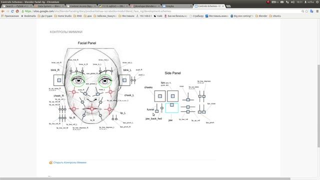Viewport: 320px width, 180px height.
Task: Click the right eye green circle control
Action: [78, 80]
